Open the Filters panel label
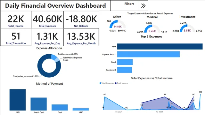 pos(129,4)
